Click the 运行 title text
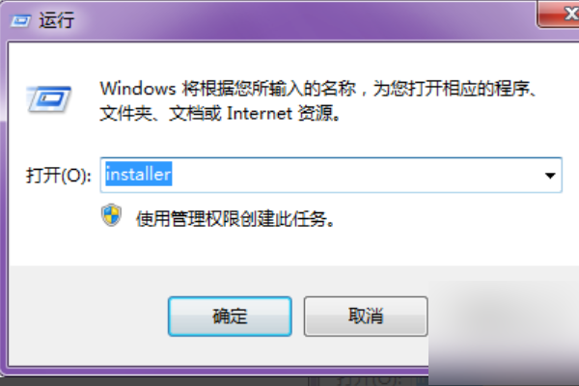 click(57, 20)
